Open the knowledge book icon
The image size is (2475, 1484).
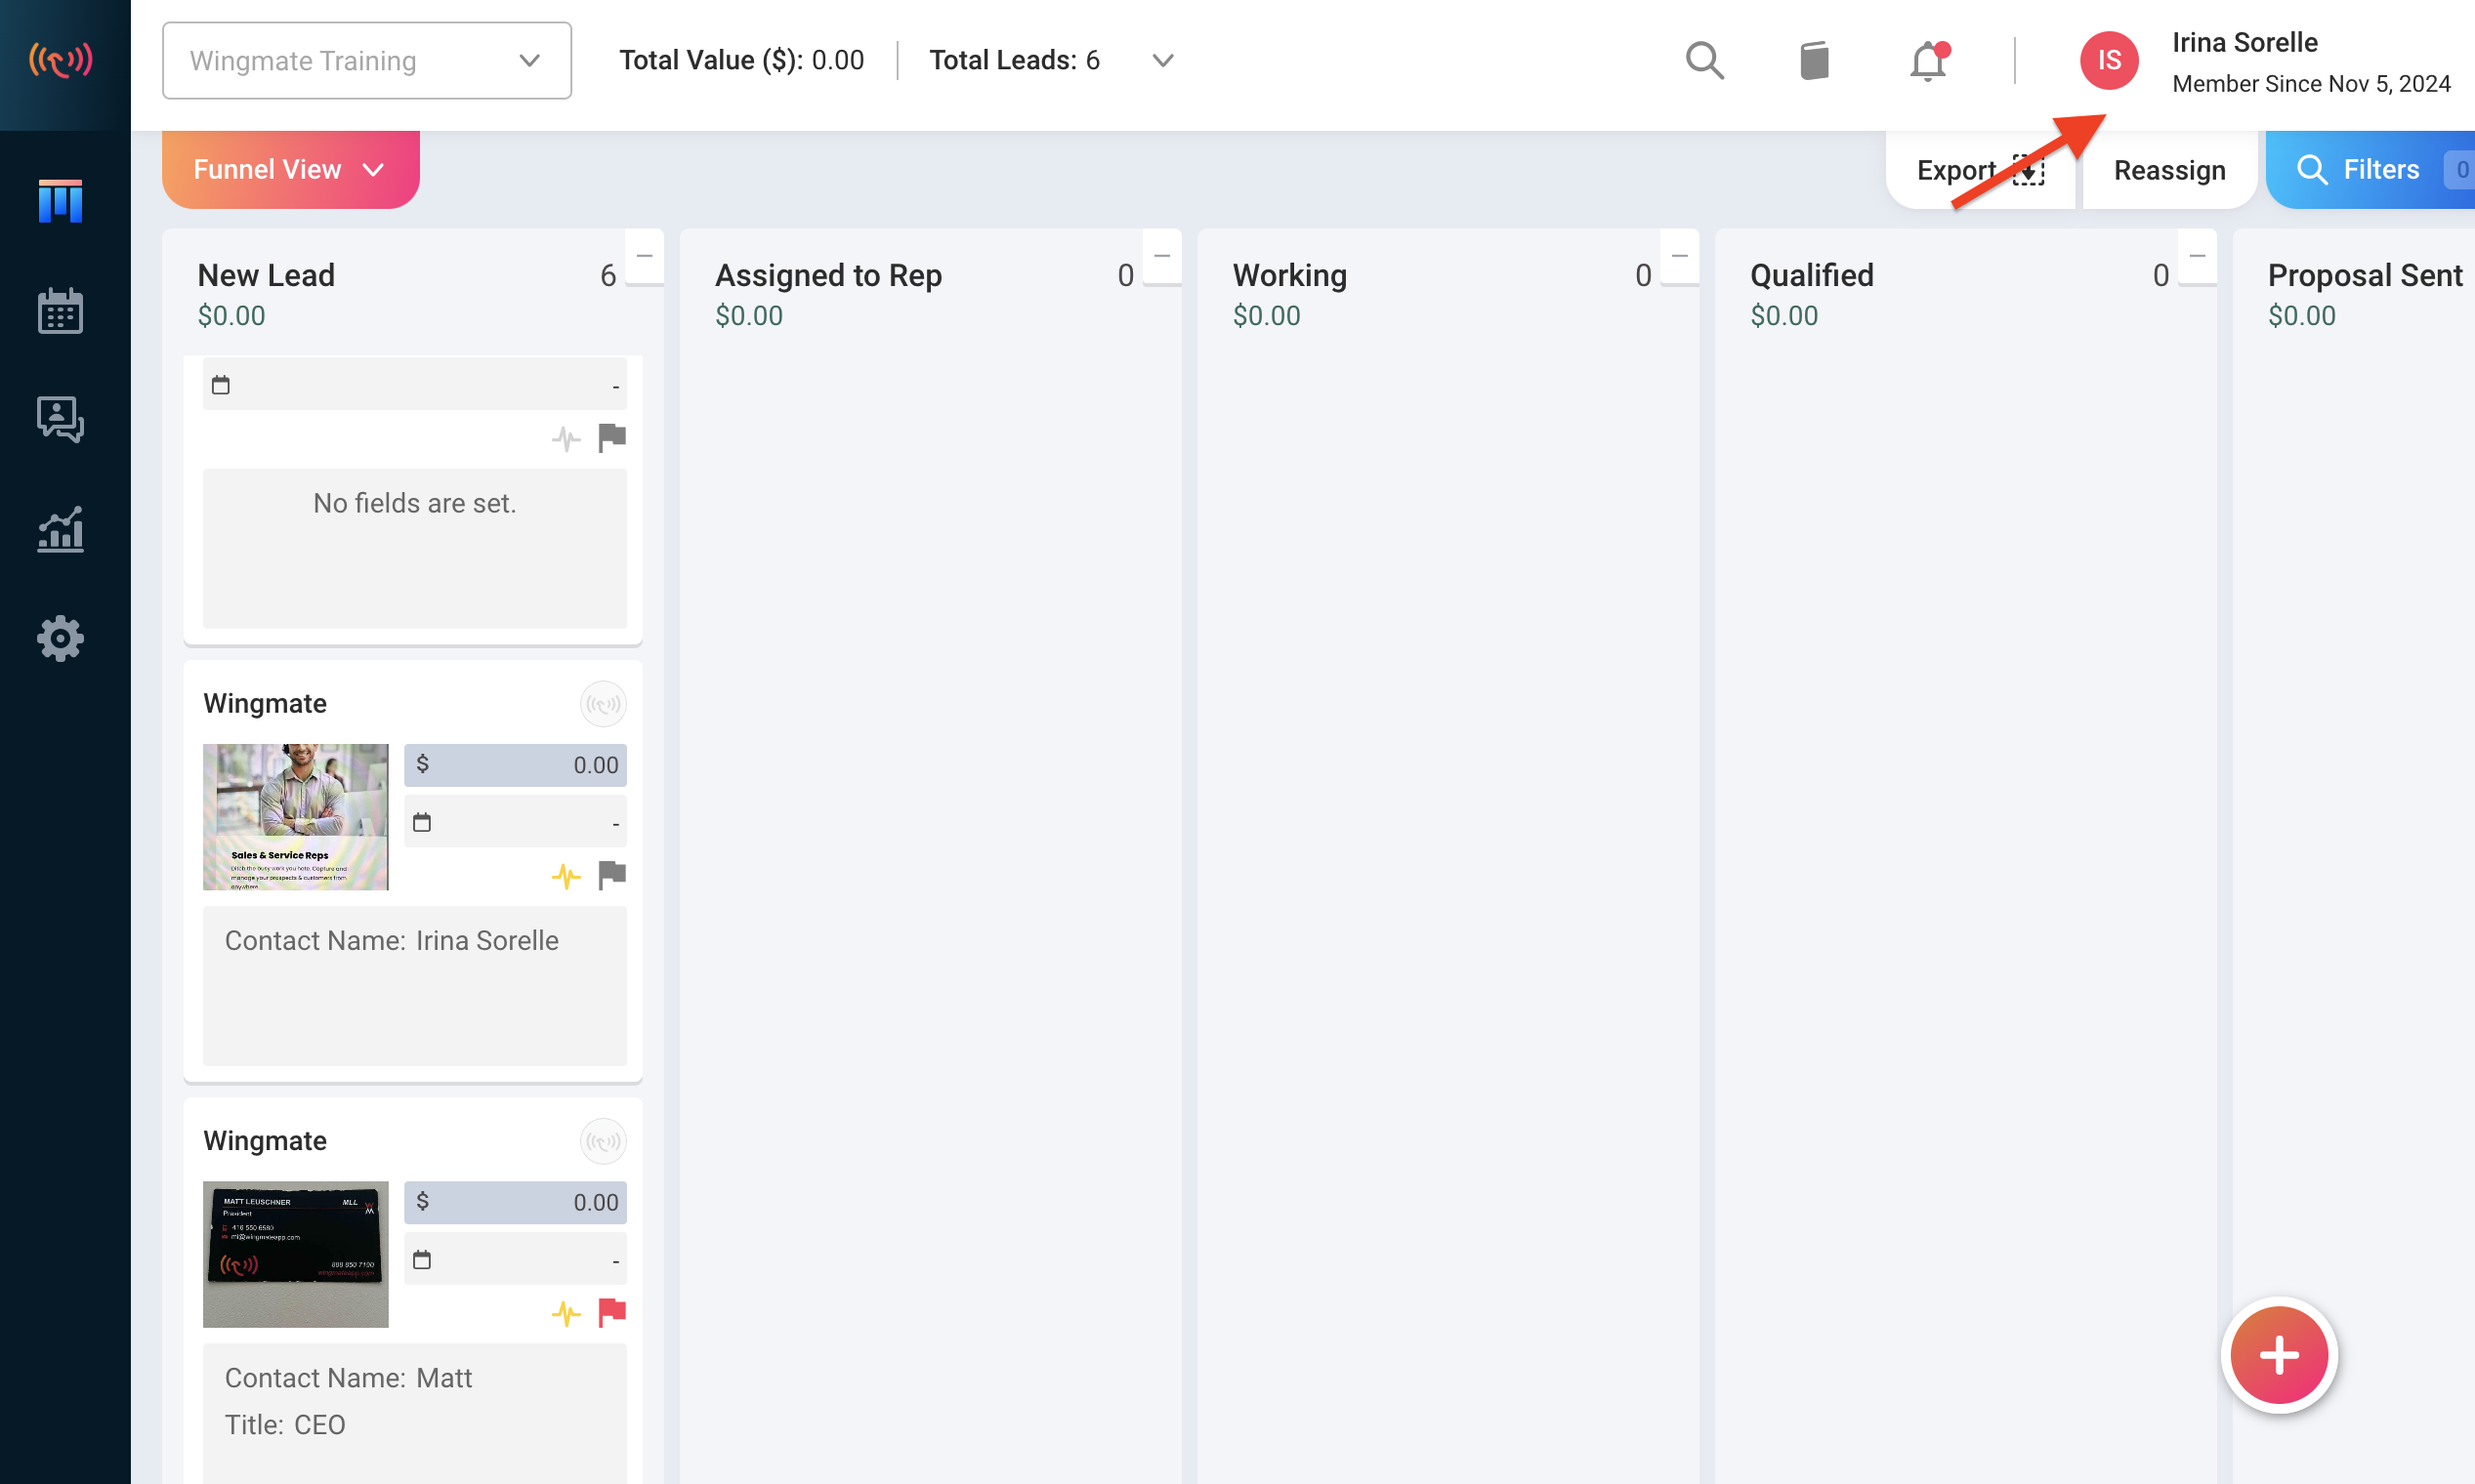pos(1815,61)
